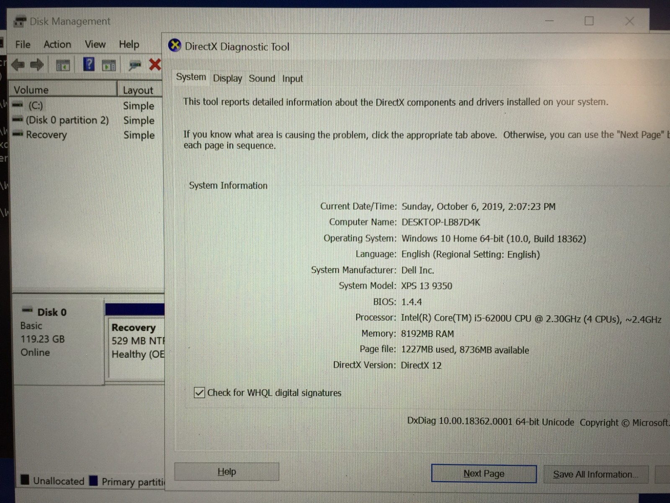The width and height of the screenshot is (670, 503).
Task: Click the System Information group label
Action: pos(228,185)
